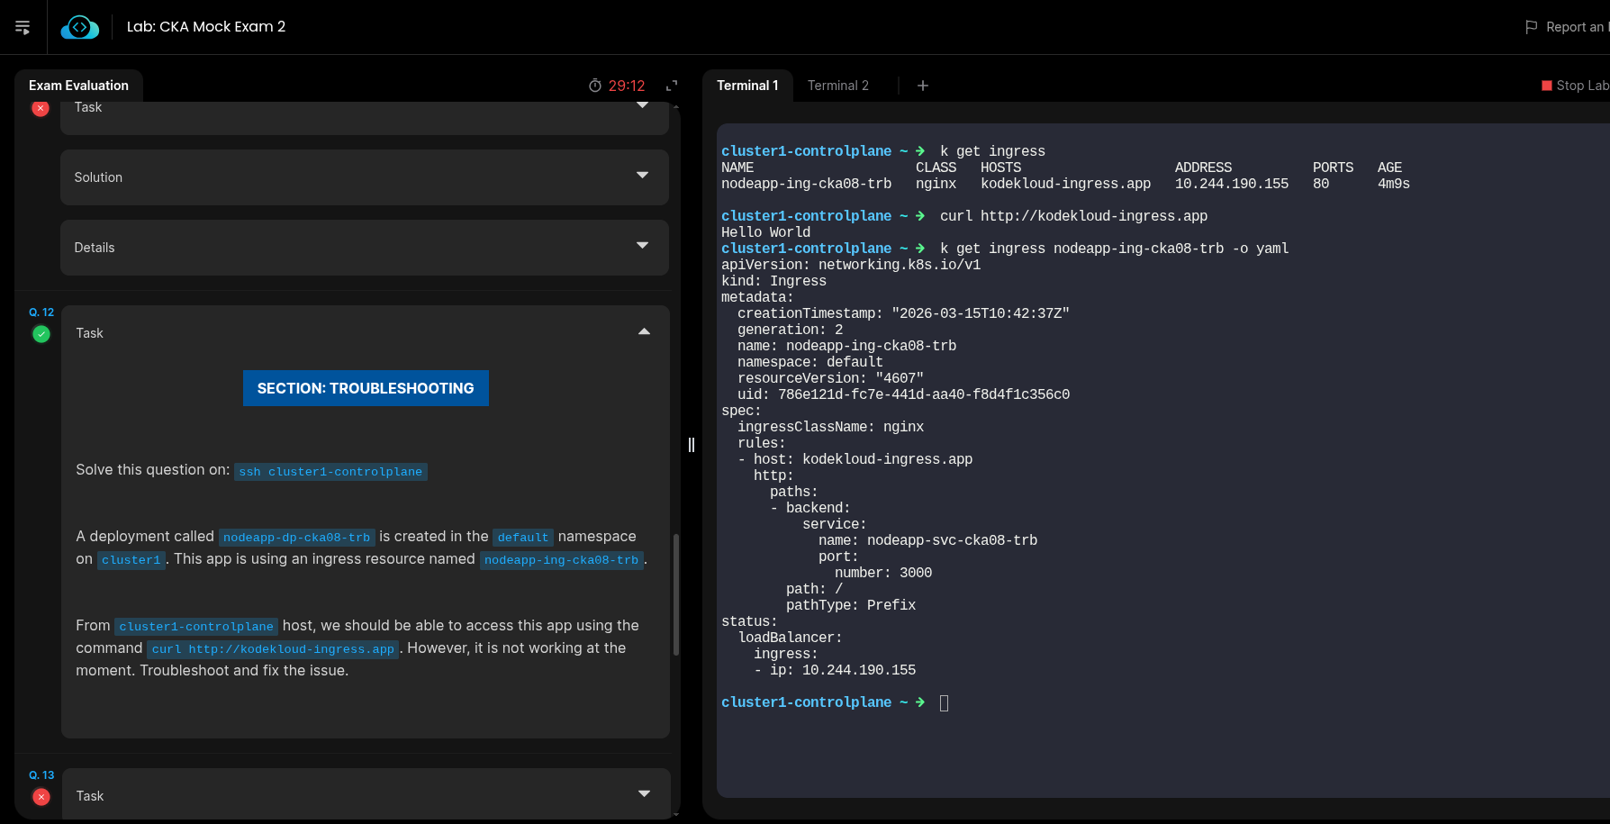This screenshot has height=824, width=1610.
Task: Expand the Details section
Action: click(642, 246)
